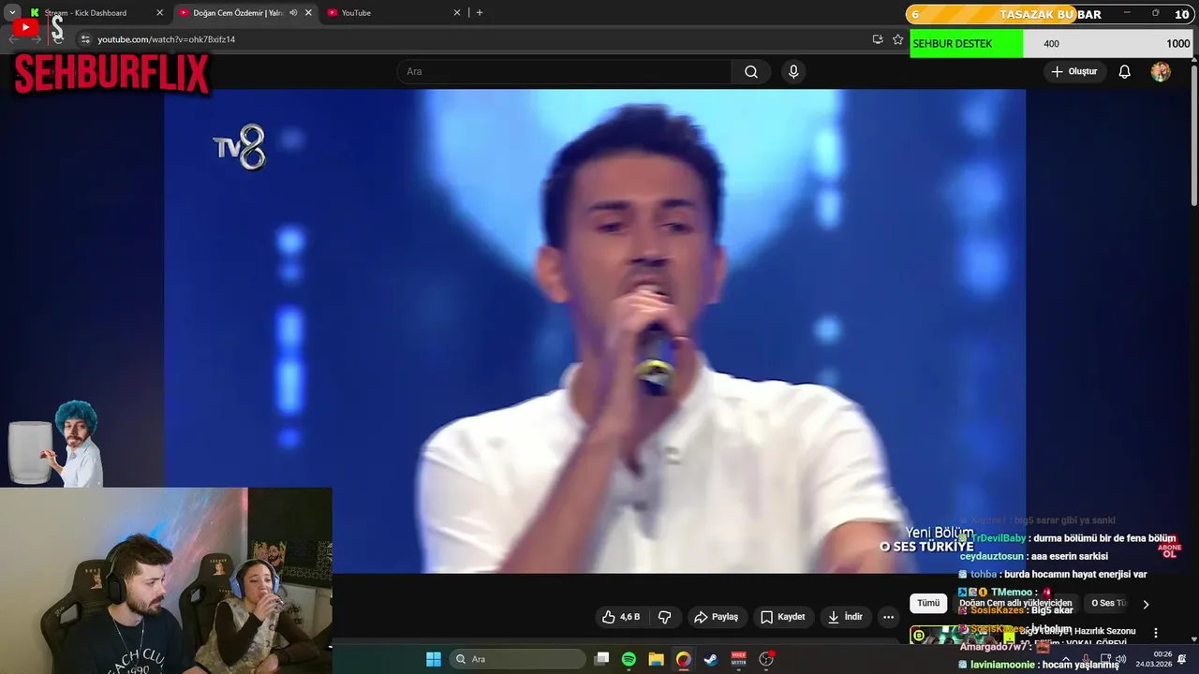Show next chips with right chevron
The height and width of the screenshot is (674, 1199).
[x=1145, y=604]
